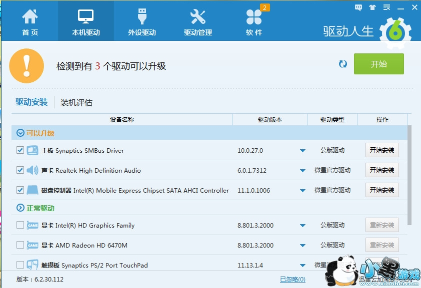The width and height of the screenshot is (421, 288).
Task: Open the feedback speech bubble icon
Action: 358,7
